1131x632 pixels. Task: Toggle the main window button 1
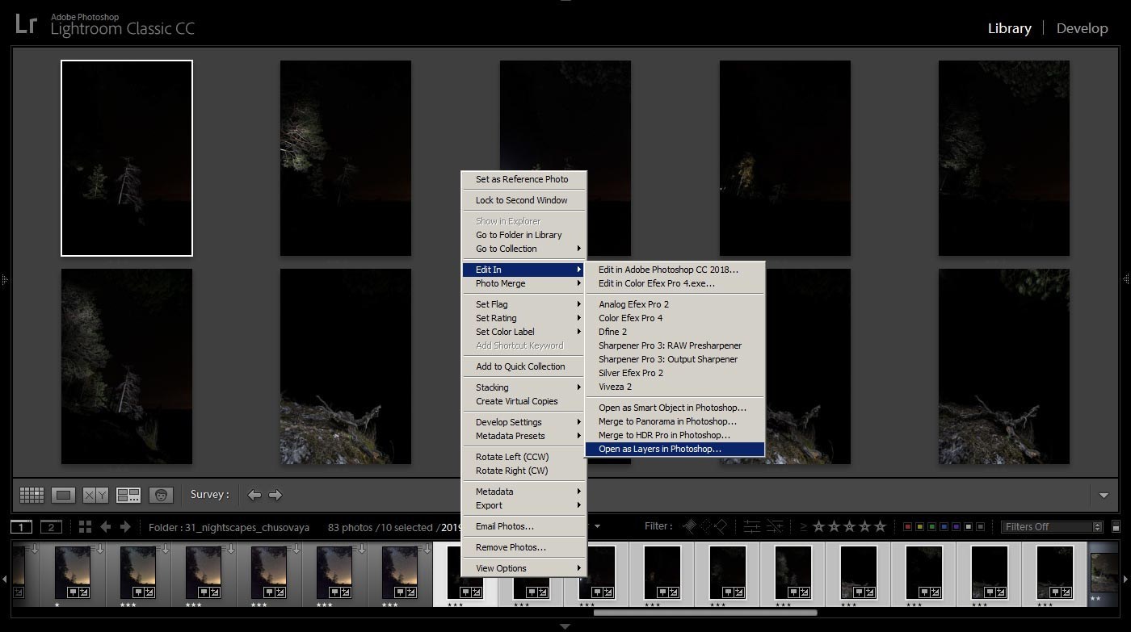click(22, 527)
